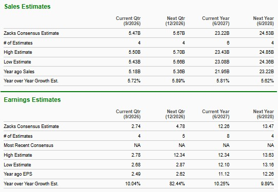Click Sales consensus estimate value 5.67B

tap(179, 33)
